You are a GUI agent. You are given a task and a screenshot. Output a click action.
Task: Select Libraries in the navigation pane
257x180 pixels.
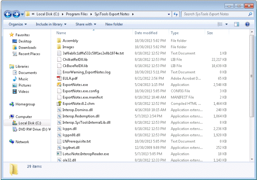click(x=22, y=66)
